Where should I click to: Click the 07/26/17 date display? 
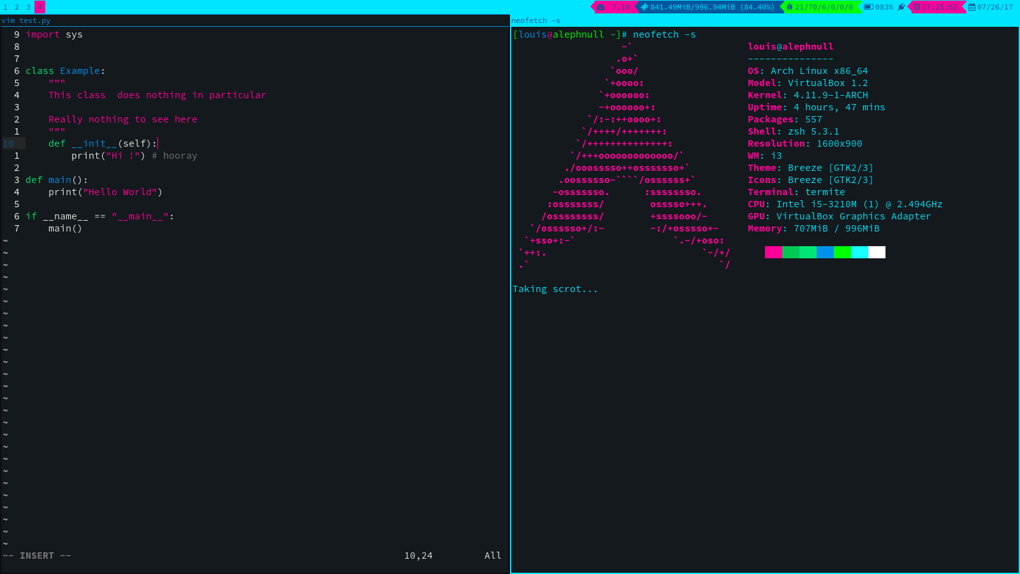coord(995,7)
